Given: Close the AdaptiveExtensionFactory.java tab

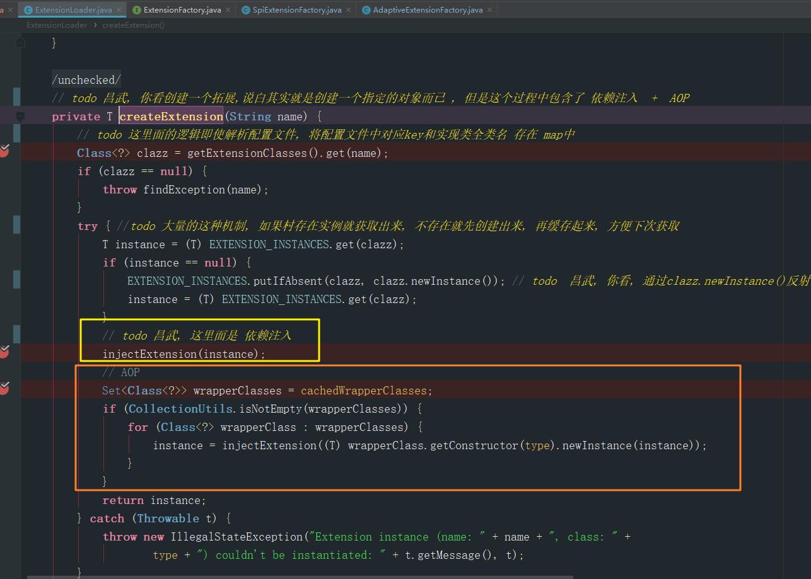Looking at the screenshot, I should (x=489, y=9).
